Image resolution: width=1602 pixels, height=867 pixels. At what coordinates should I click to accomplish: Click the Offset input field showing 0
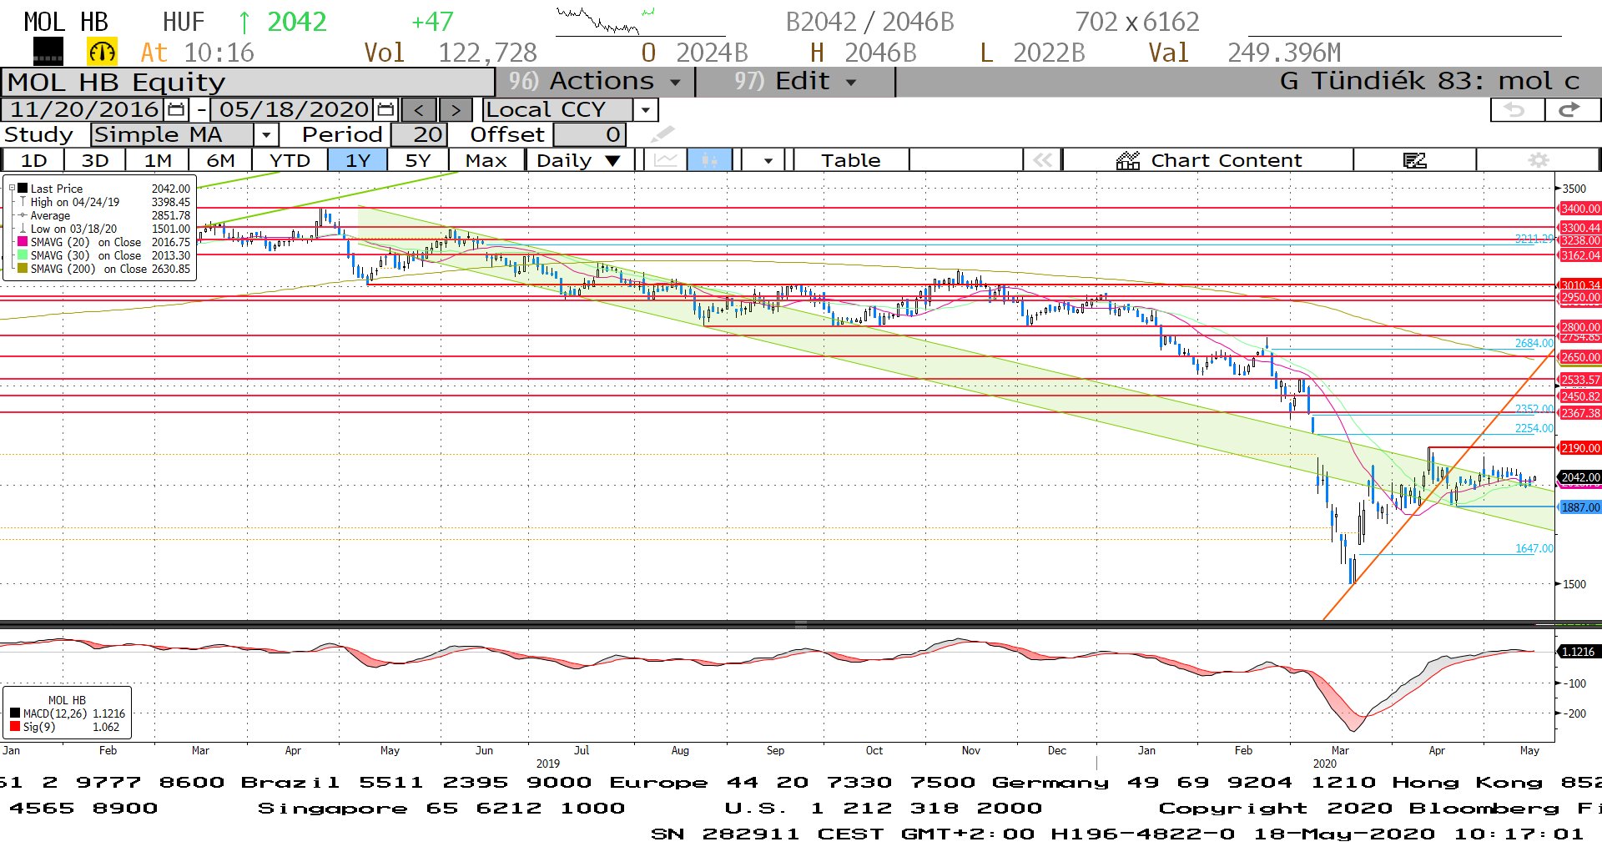coord(589,134)
